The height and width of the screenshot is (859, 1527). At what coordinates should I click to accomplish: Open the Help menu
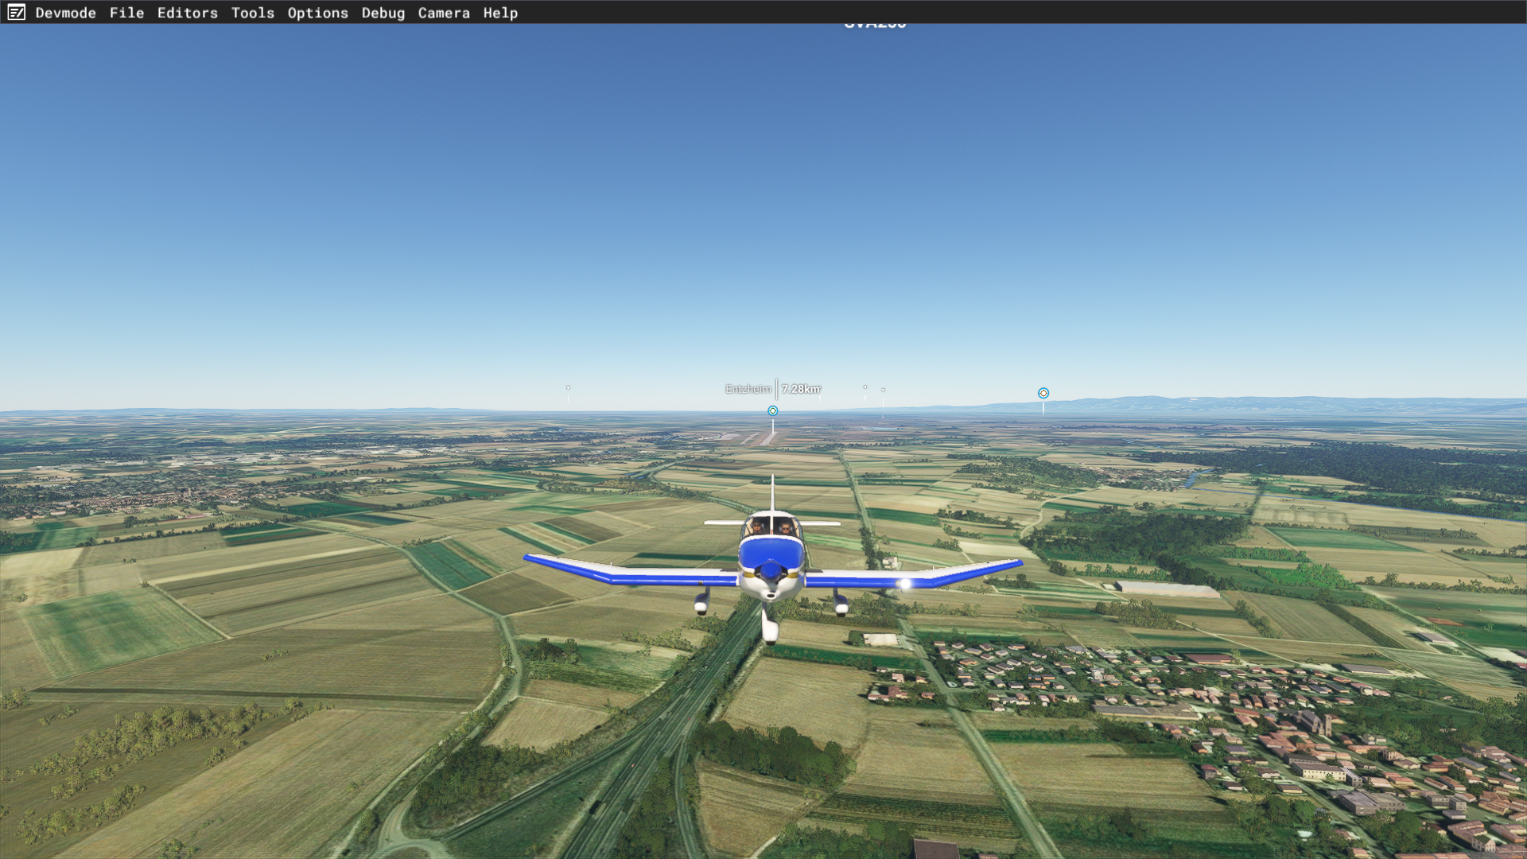coord(499,13)
